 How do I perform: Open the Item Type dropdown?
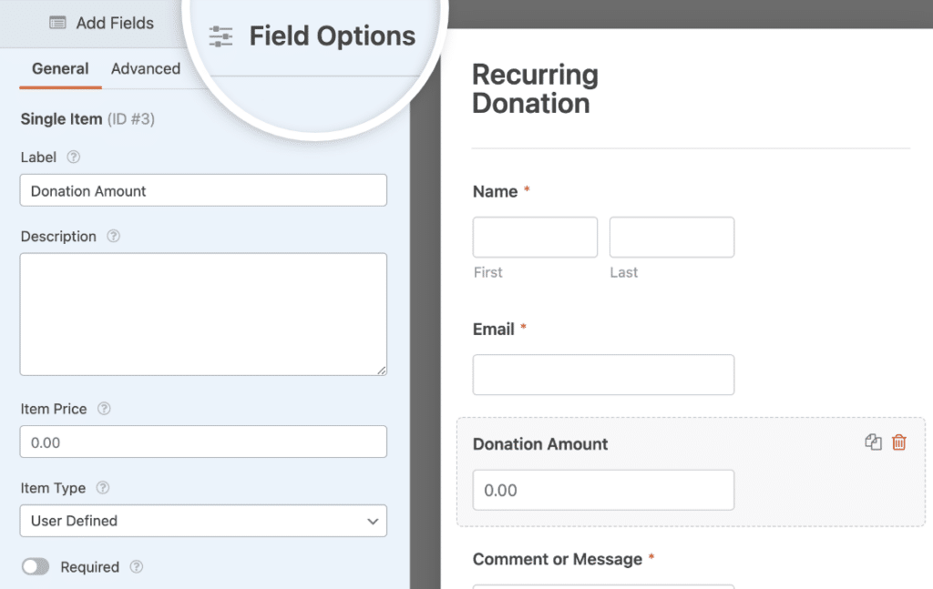[x=203, y=521]
